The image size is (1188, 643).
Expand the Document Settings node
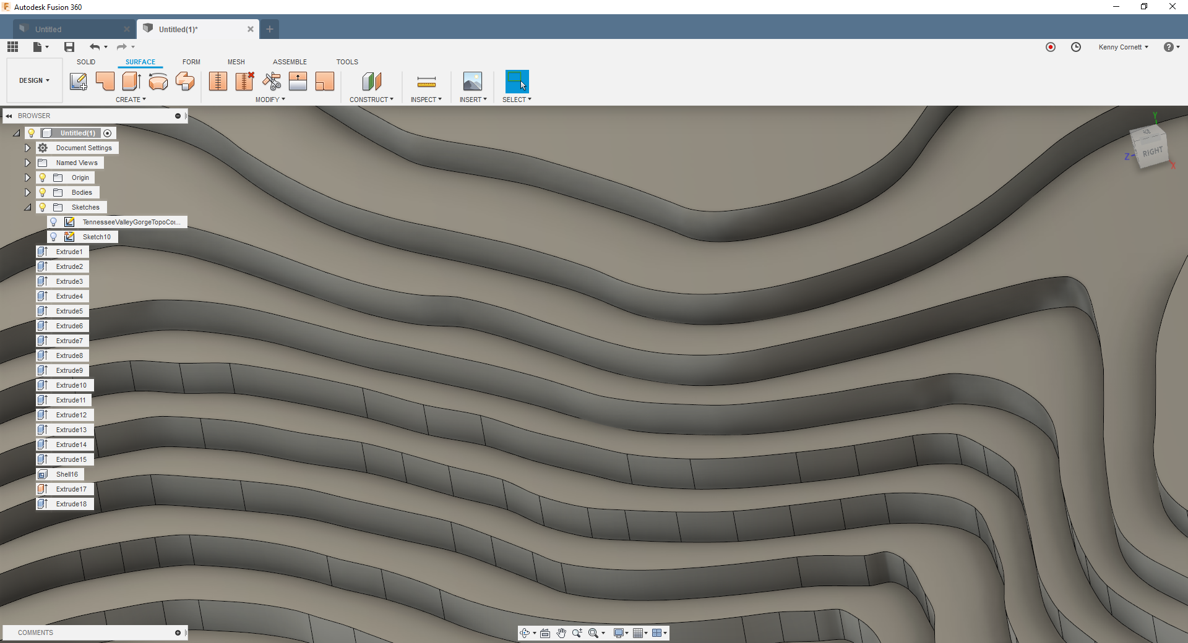[27, 148]
